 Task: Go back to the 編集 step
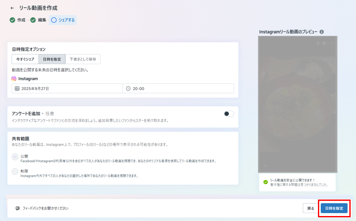[38, 20]
